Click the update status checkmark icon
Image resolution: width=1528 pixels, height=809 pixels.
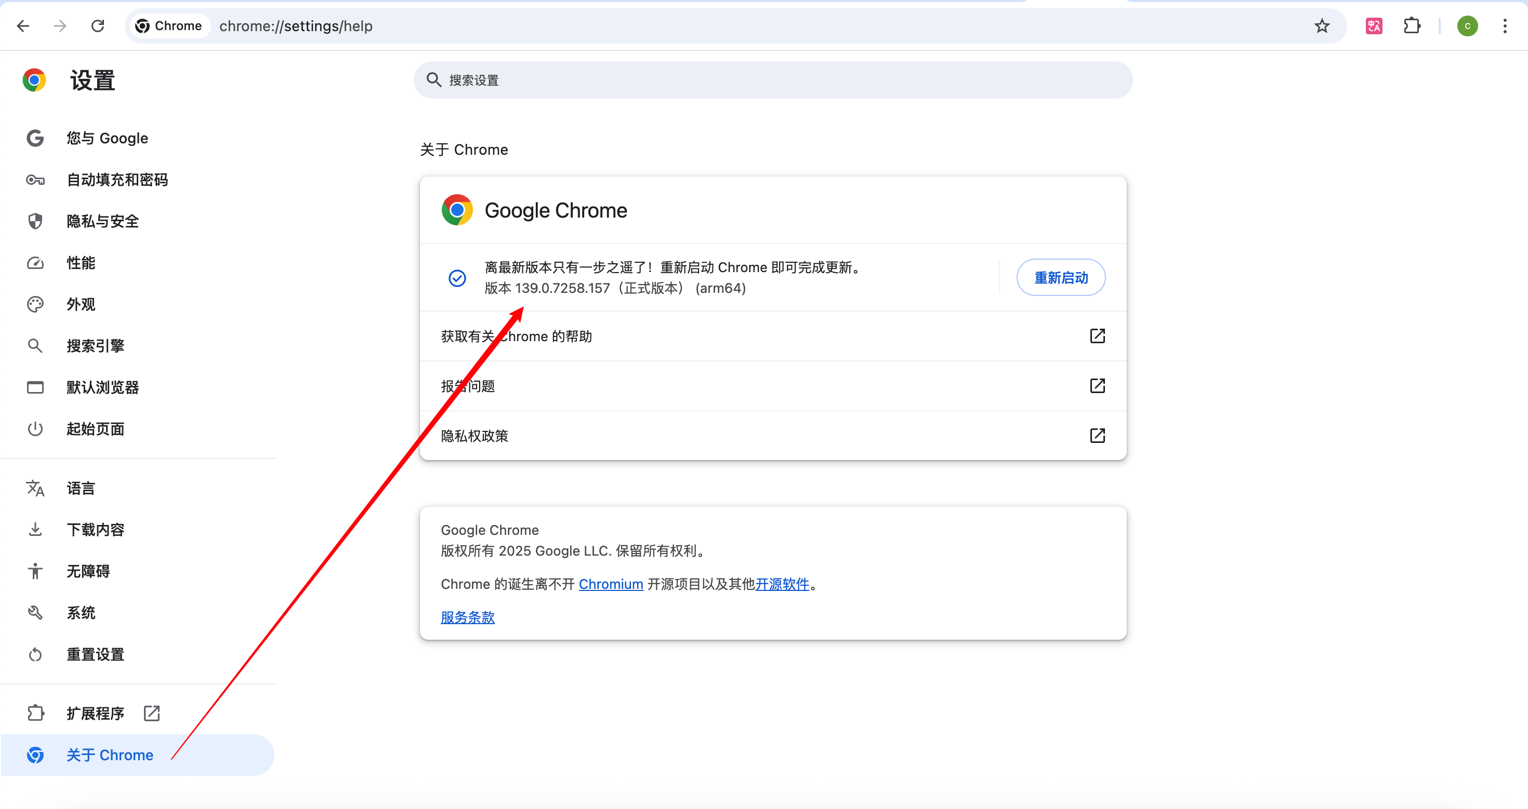(457, 278)
